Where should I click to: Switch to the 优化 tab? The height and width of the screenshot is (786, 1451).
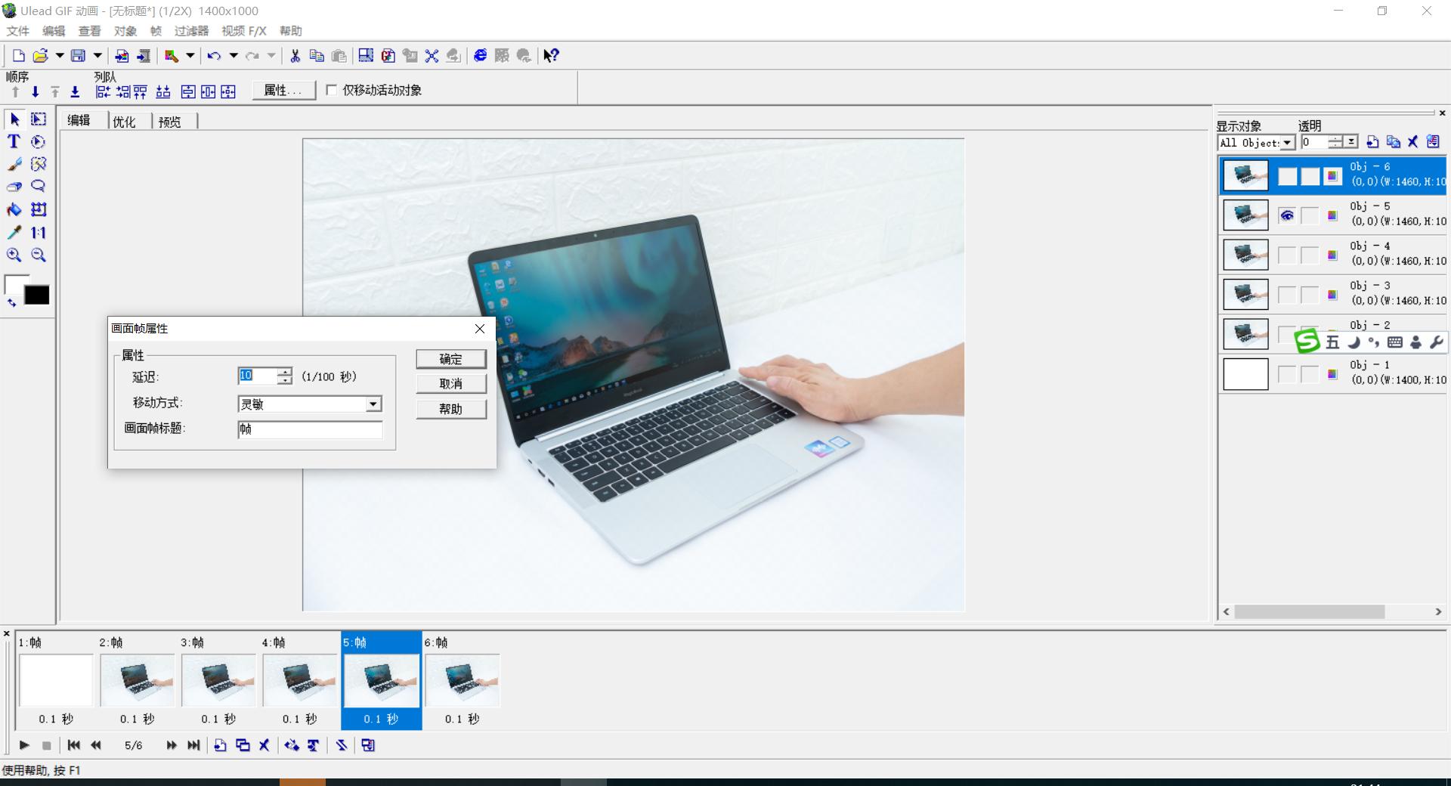coord(125,121)
